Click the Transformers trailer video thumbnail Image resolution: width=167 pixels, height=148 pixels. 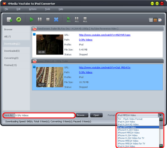coord(50,45)
